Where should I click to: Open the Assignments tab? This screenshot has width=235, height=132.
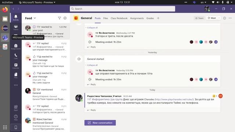pos(137,18)
